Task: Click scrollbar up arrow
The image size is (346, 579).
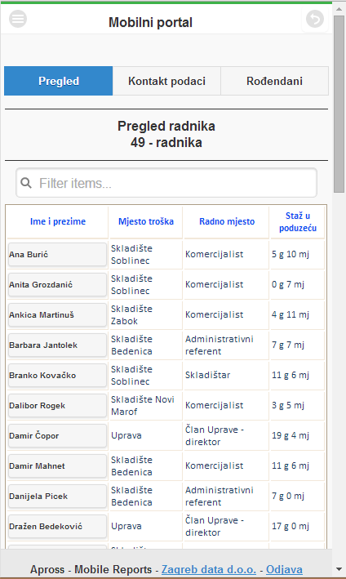Action: click(339, 8)
